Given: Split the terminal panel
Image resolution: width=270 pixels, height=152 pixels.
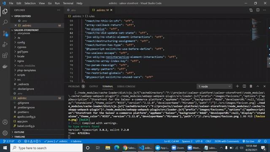Looking at the screenshot, I should (244, 86).
